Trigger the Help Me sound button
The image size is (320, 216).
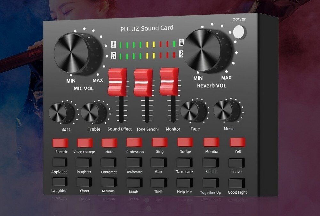185,183
